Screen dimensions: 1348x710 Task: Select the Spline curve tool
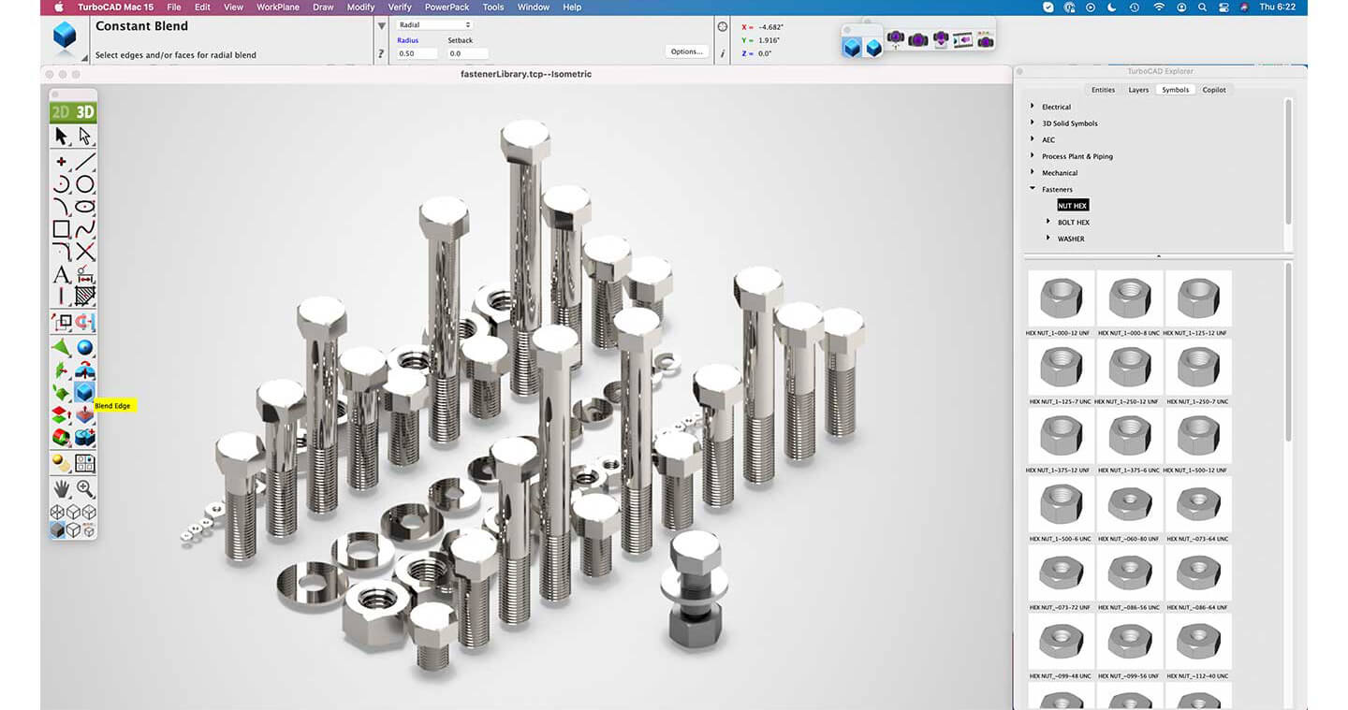85,229
